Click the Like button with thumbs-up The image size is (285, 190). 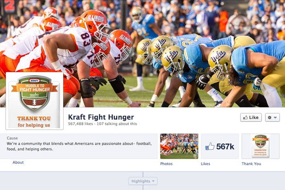(251, 118)
